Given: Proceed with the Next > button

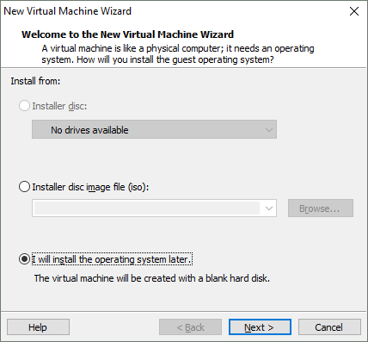Looking at the screenshot, I should (260, 327).
